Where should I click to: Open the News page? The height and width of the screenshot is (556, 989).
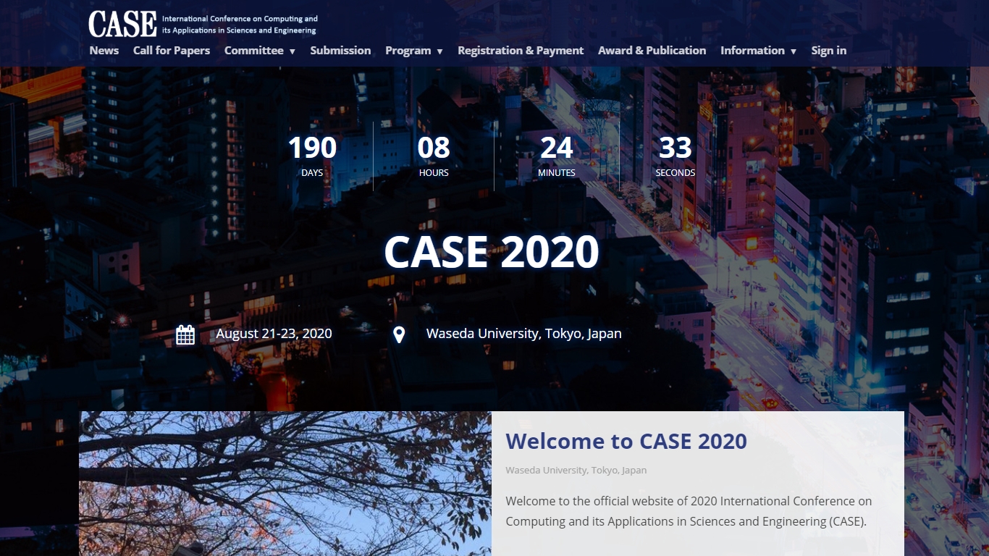click(104, 51)
